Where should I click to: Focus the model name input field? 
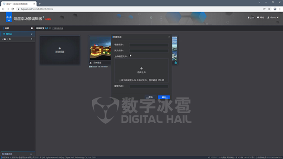tap(149, 86)
